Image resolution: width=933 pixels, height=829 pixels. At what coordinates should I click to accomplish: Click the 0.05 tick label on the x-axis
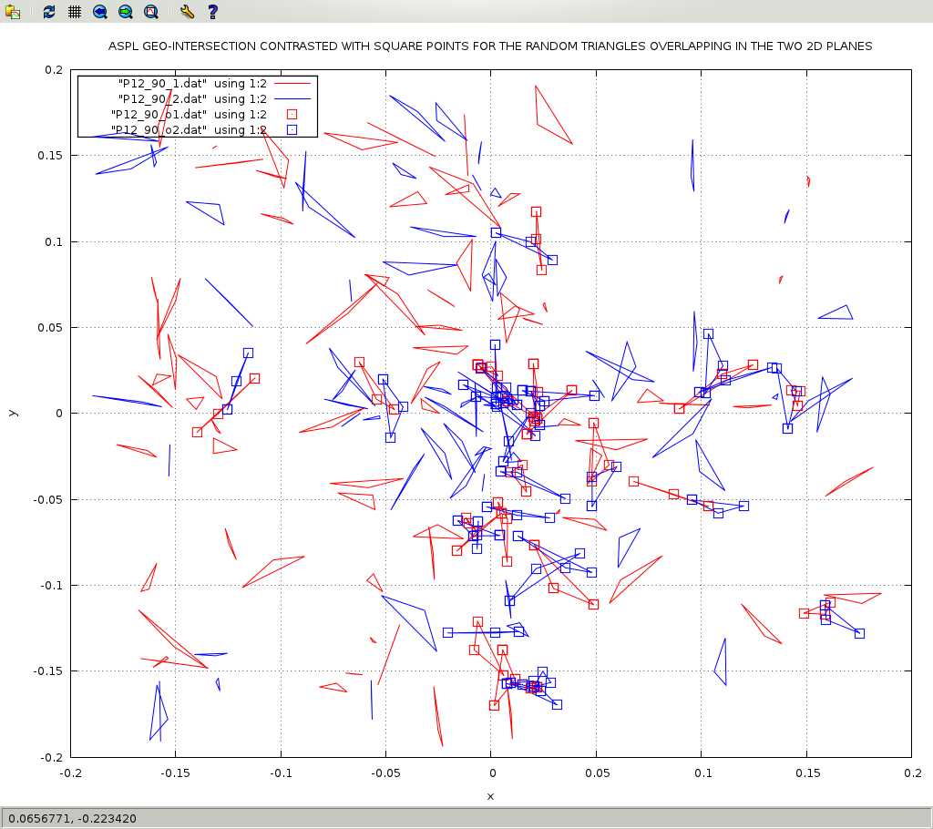pos(597,773)
